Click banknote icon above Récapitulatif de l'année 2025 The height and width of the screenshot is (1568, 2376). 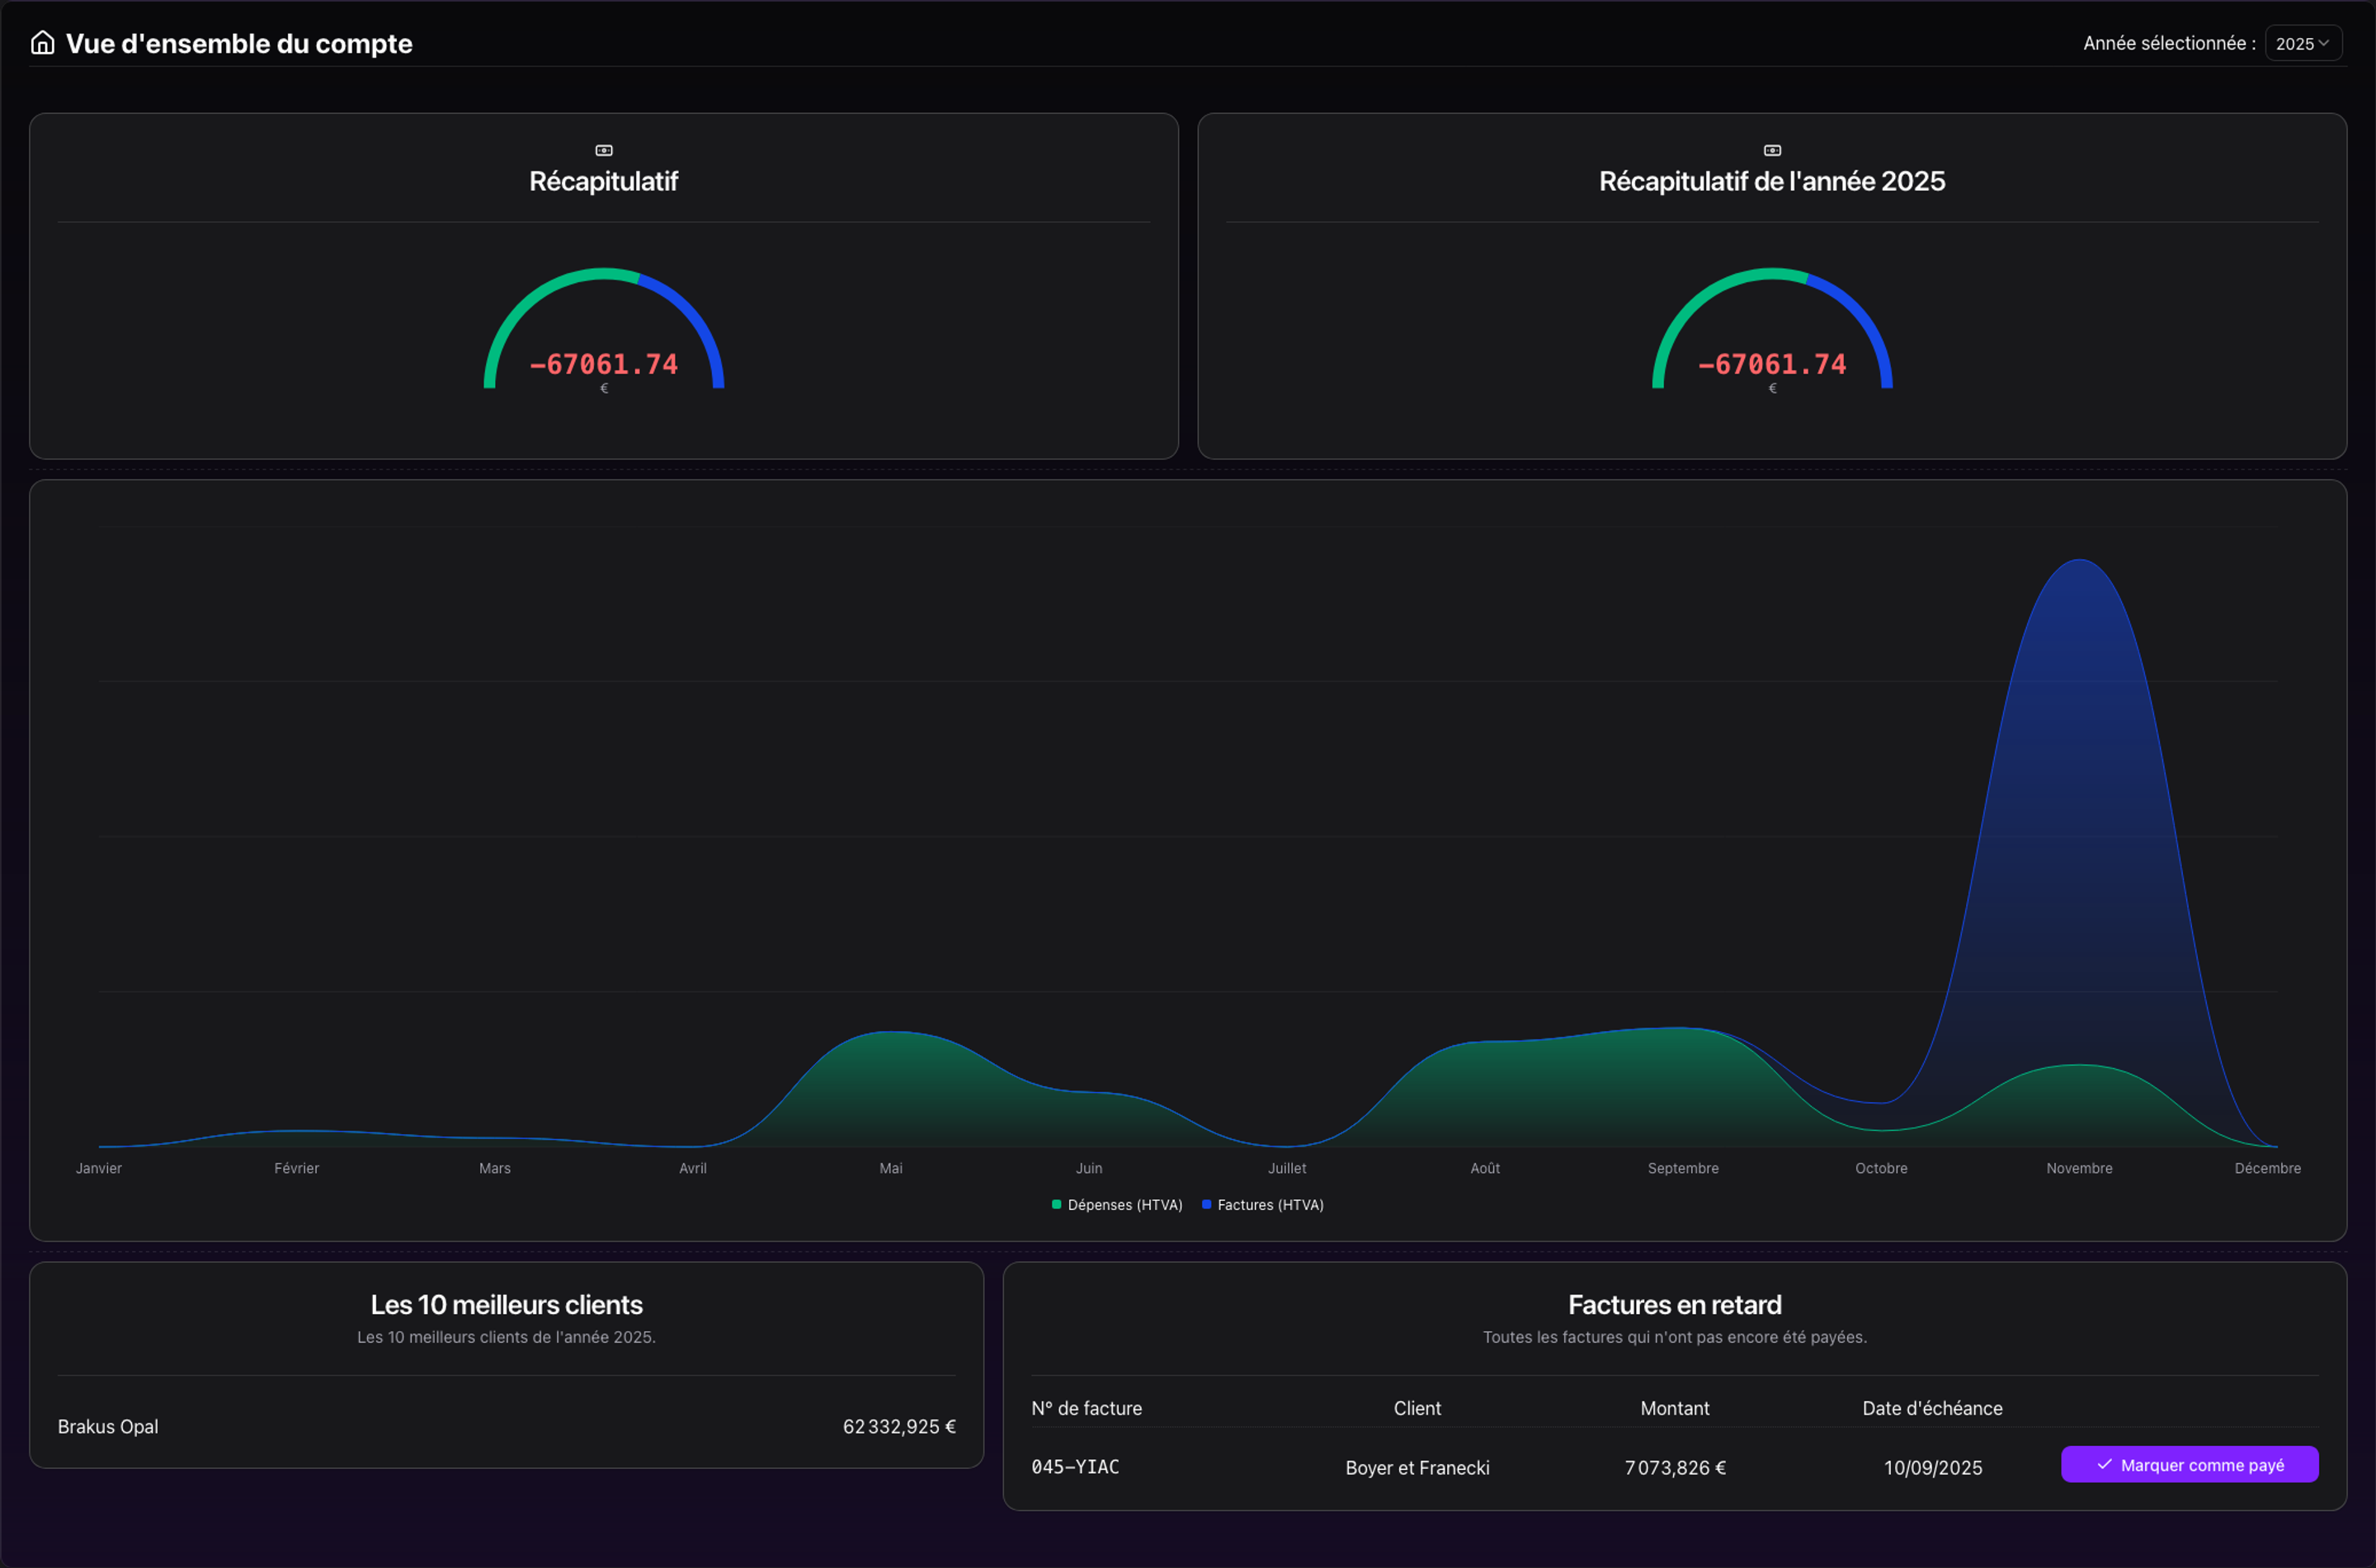click(x=1772, y=150)
